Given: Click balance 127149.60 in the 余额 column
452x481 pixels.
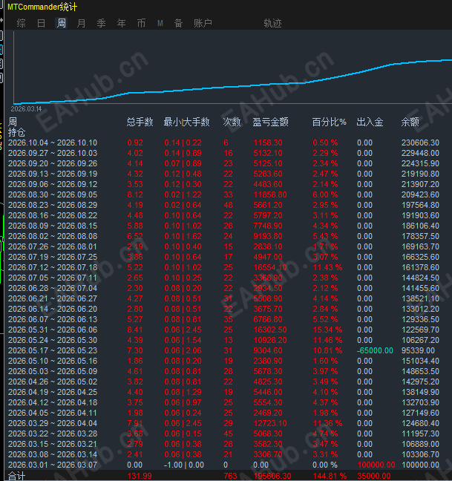Looking at the screenshot, I should coord(420,413).
